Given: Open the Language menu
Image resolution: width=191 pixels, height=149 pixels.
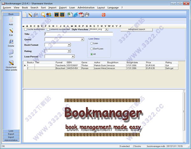Looking at the screenshot, I should tap(113, 8).
